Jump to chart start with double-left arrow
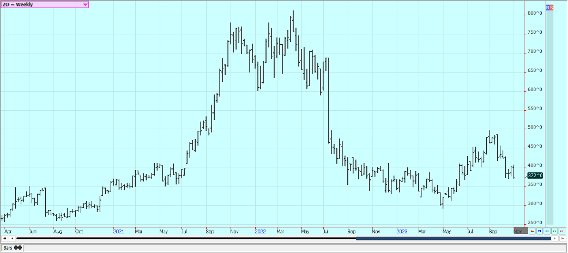Screen dimensions: 568x253 click(5, 238)
